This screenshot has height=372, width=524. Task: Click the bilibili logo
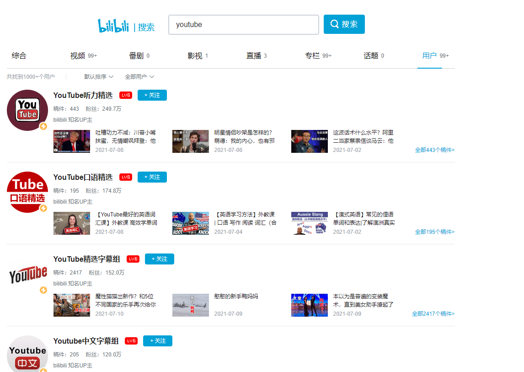tap(113, 26)
